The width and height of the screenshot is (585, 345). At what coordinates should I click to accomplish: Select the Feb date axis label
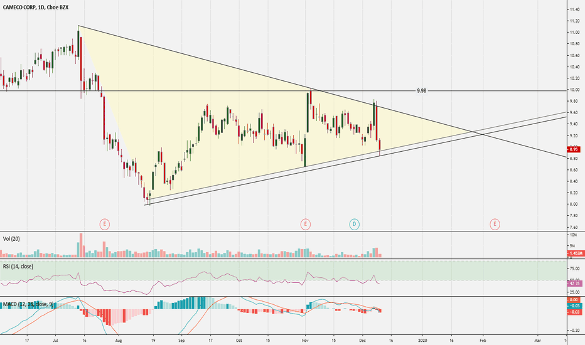tap(483, 340)
